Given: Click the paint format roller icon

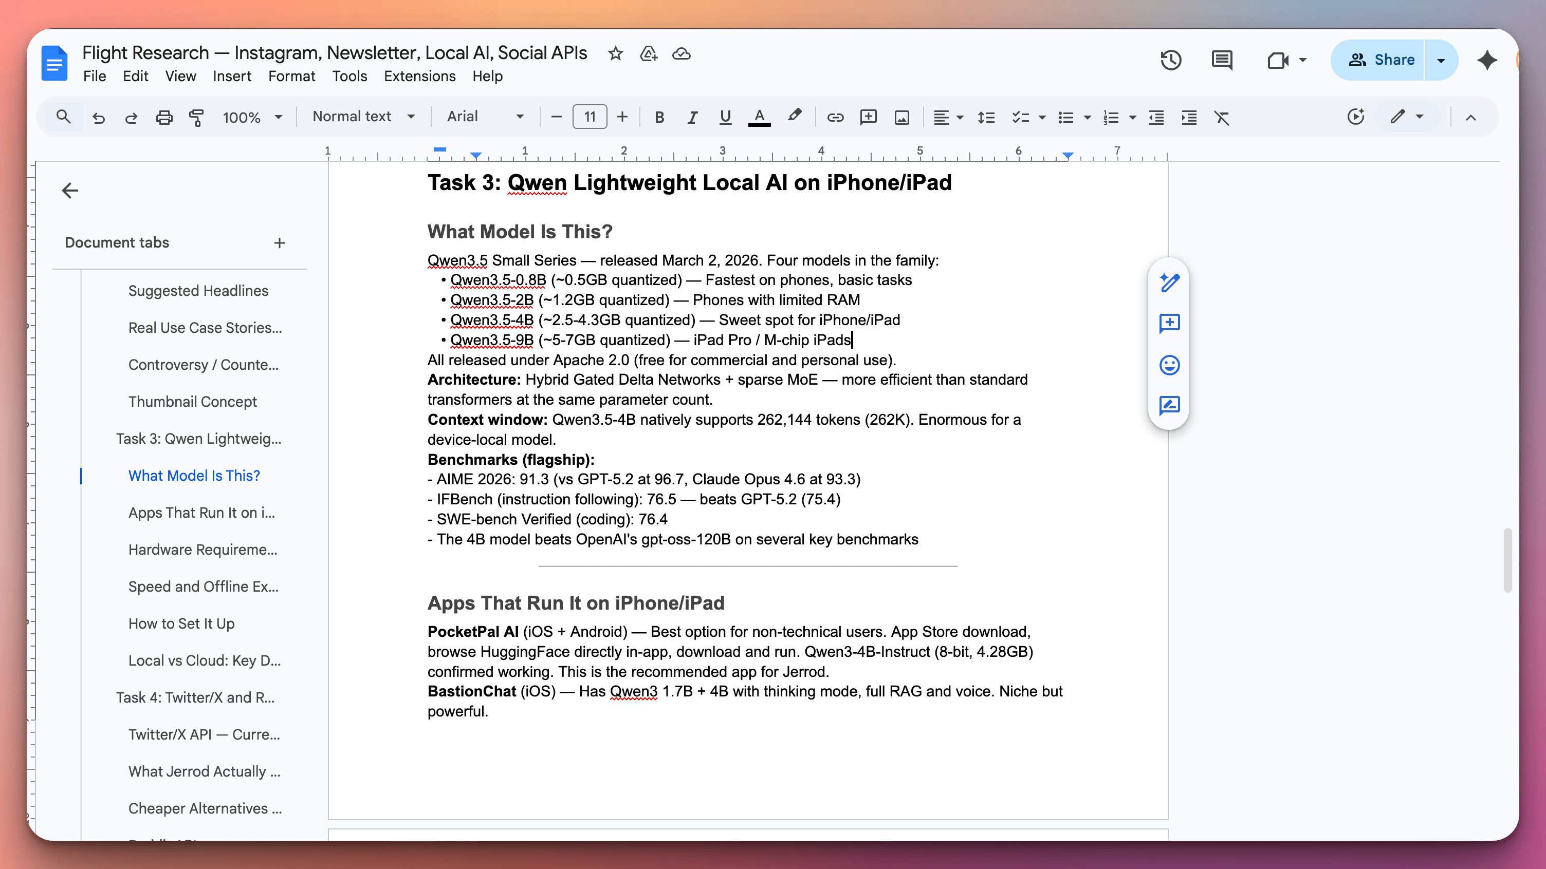Looking at the screenshot, I should 196,117.
